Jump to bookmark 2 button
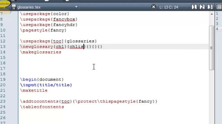This screenshot has height=124, width=222. 202,7
